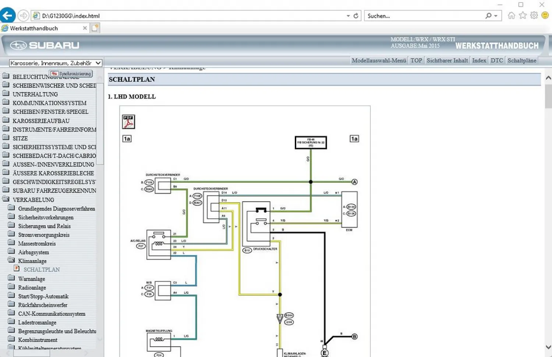Click the Synchronisierung button

[x=71, y=74]
